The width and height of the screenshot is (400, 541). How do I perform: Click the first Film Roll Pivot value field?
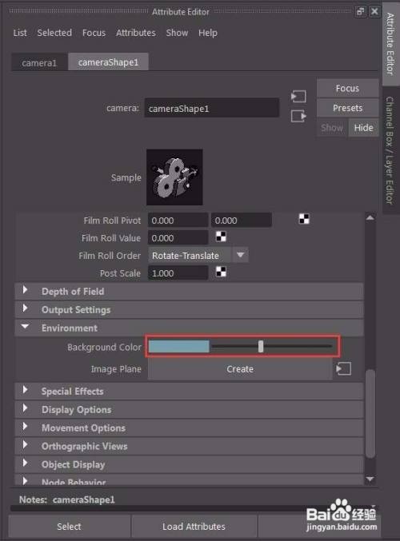(x=178, y=221)
